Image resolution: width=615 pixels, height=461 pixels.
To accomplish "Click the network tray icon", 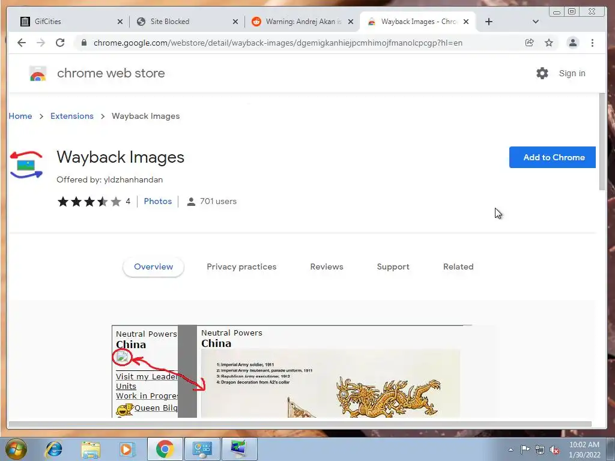I will pos(540,450).
